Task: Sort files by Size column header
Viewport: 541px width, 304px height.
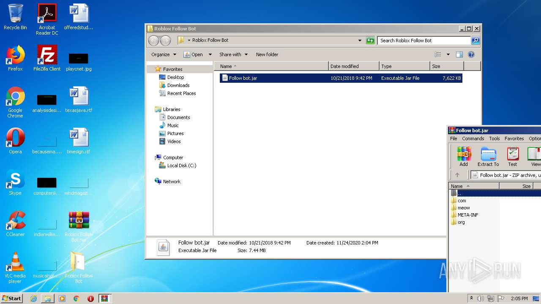Action: (x=447, y=66)
